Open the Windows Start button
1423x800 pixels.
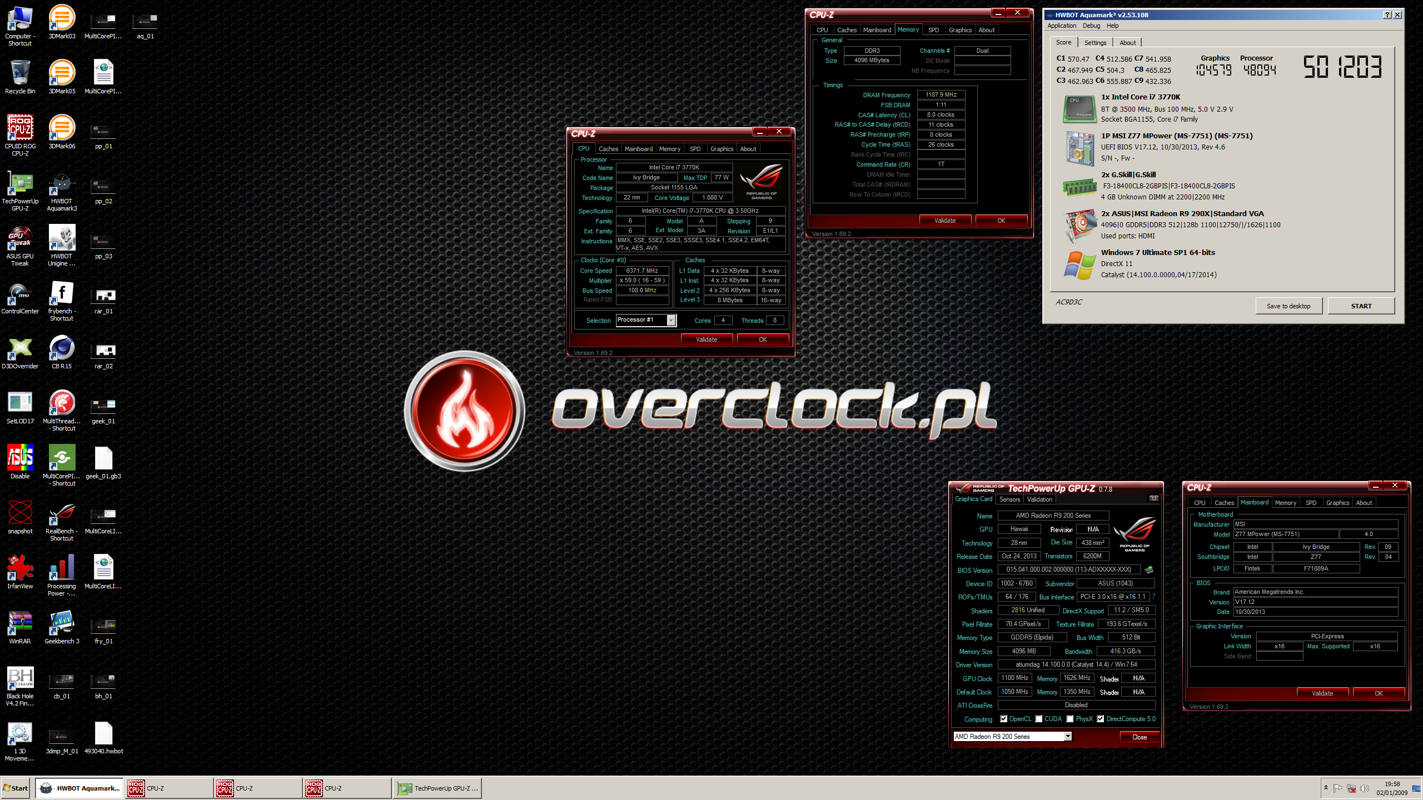(16, 788)
